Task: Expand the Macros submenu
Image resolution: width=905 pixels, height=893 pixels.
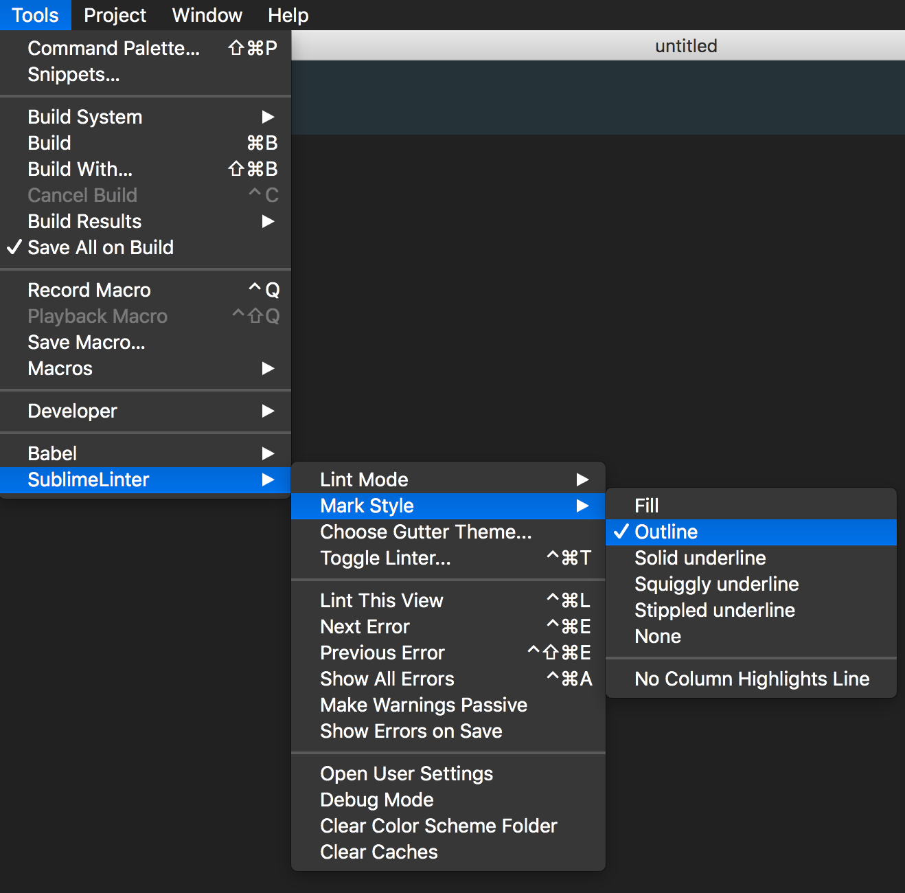Action: pyautogui.click(x=146, y=368)
